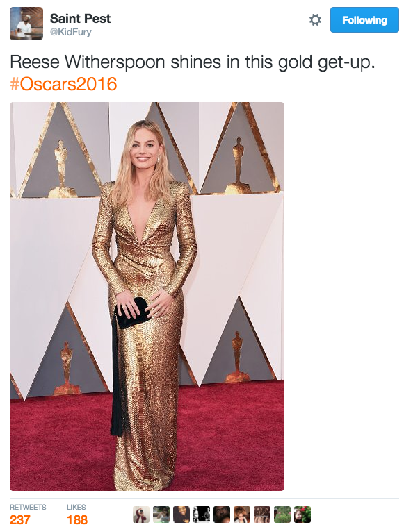View the 237 retweets list
This screenshot has width=404, height=527.
pyautogui.click(x=20, y=519)
